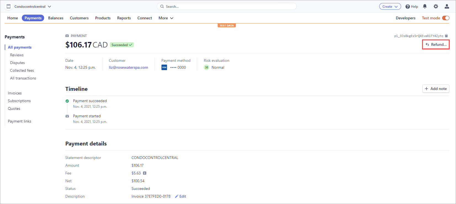Viewport: 456px width, 204px height.
Task: Click the $106.17 CAD payment amount heading
Action: tap(86, 45)
